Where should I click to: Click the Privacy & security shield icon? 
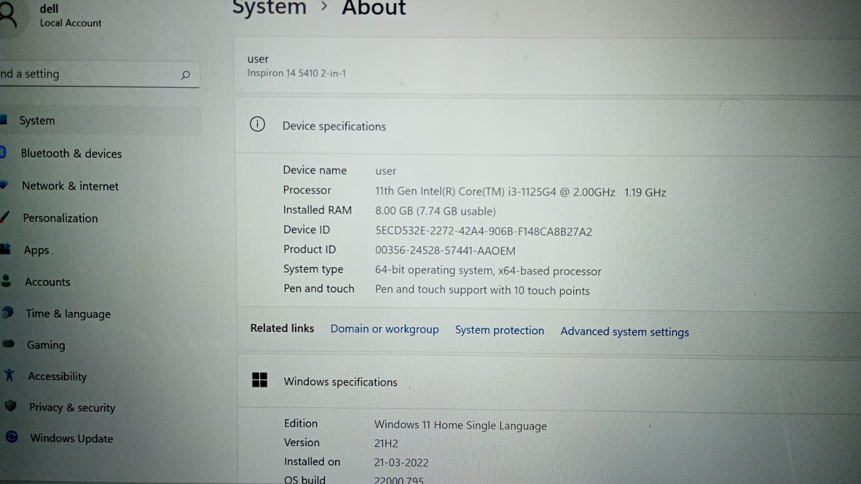pyautogui.click(x=10, y=406)
